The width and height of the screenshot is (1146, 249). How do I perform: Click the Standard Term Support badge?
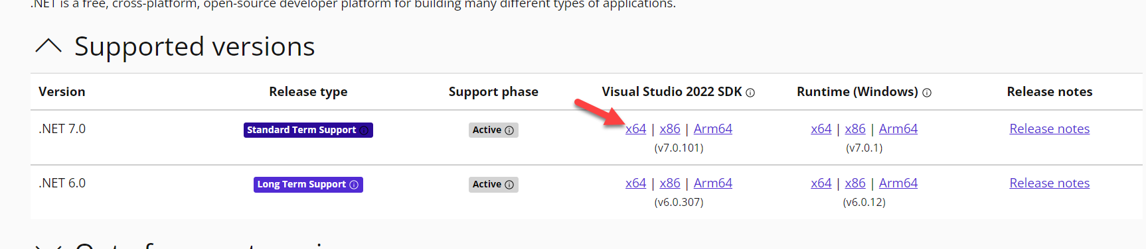click(308, 130)
